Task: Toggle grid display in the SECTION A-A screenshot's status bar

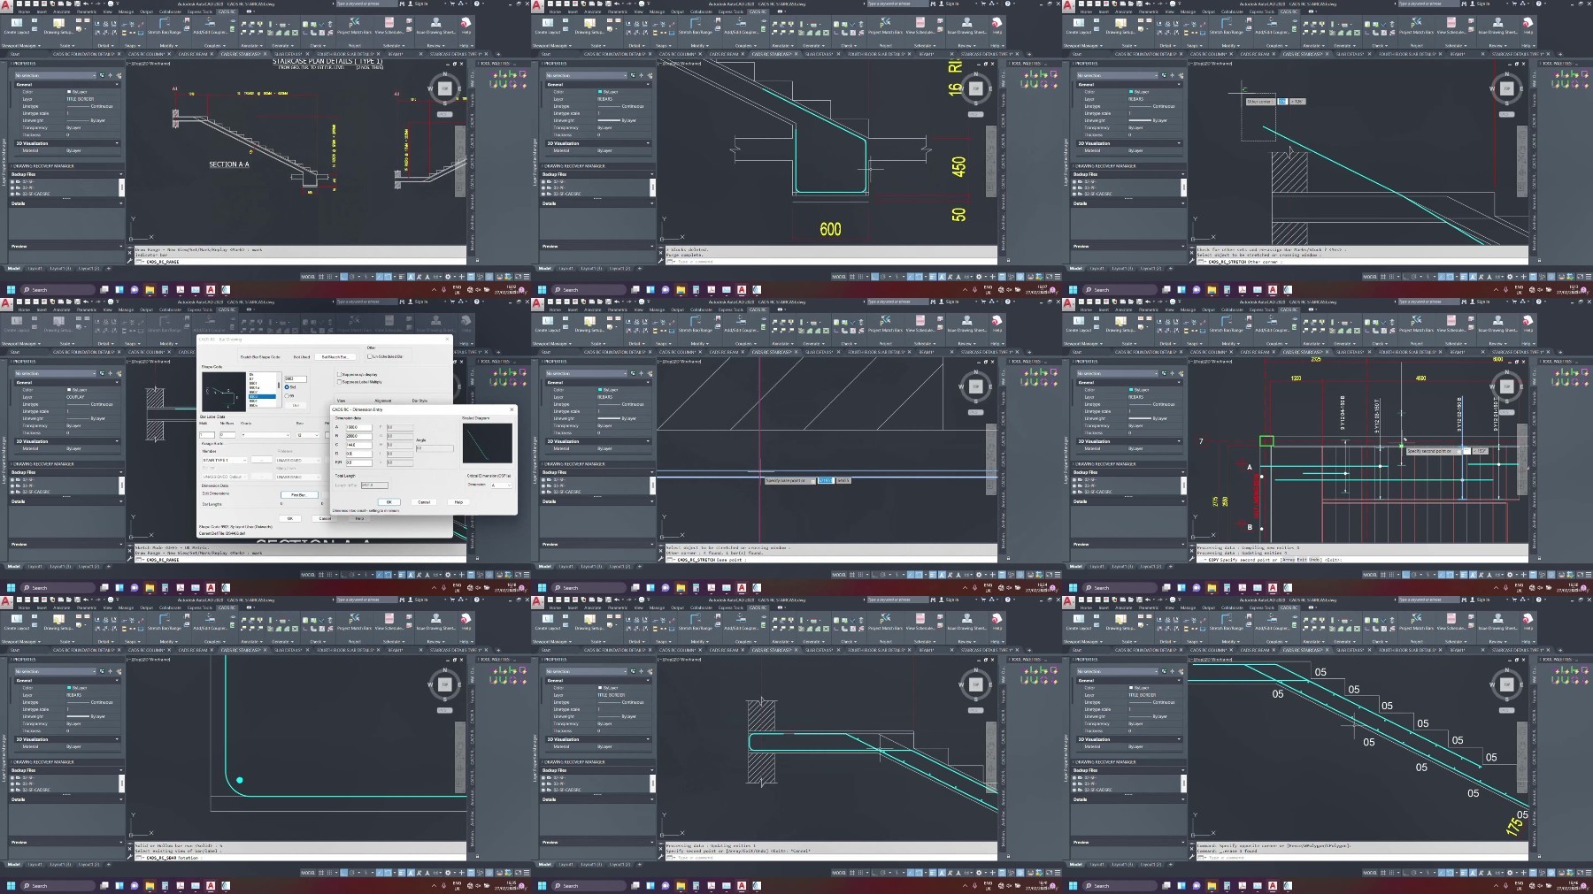Action: click(321, 276)
